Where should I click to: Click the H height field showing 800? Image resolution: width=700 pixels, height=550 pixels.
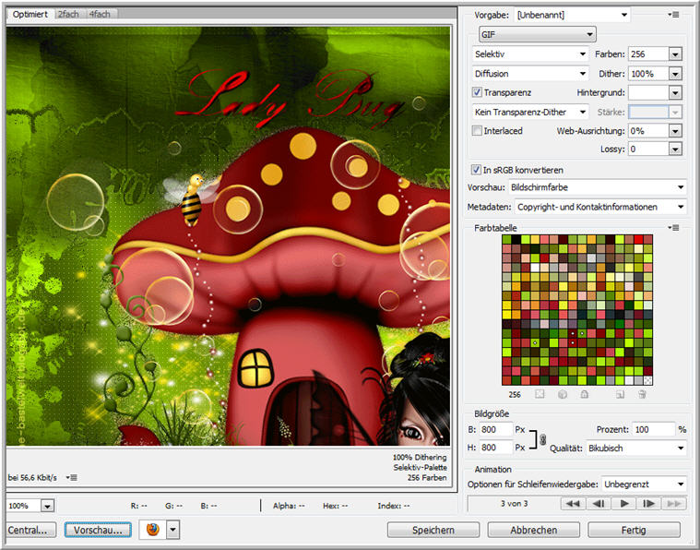[x=495, y=448]
